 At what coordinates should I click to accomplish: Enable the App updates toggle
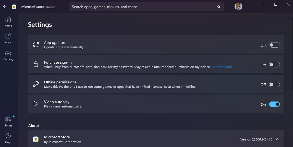point(274,45)
